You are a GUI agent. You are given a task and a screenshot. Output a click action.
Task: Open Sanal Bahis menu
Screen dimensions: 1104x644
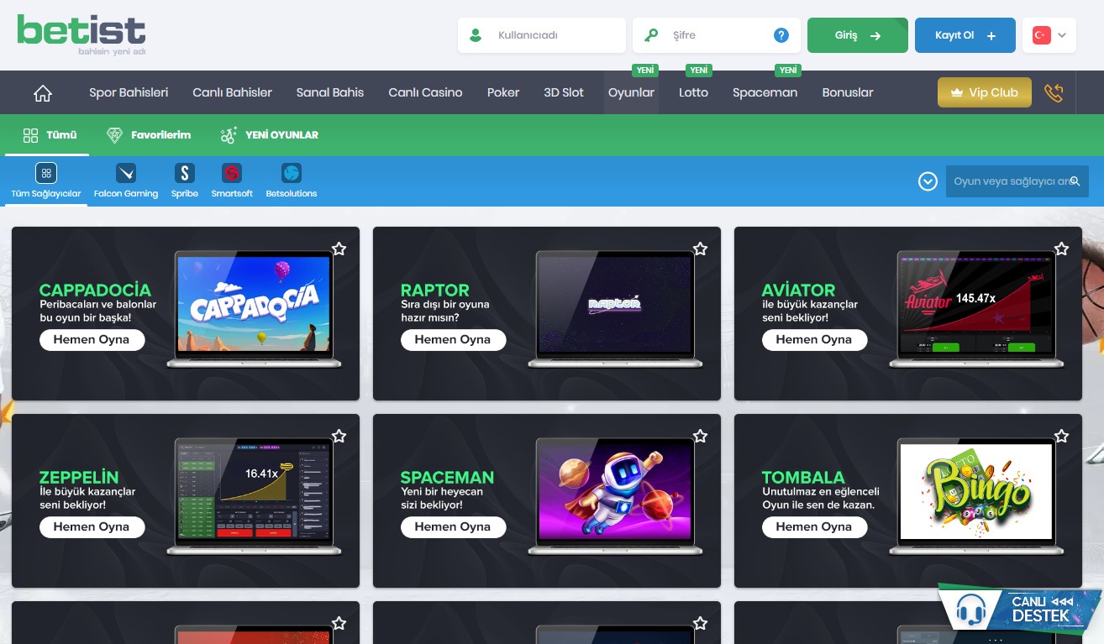[330, 92]
